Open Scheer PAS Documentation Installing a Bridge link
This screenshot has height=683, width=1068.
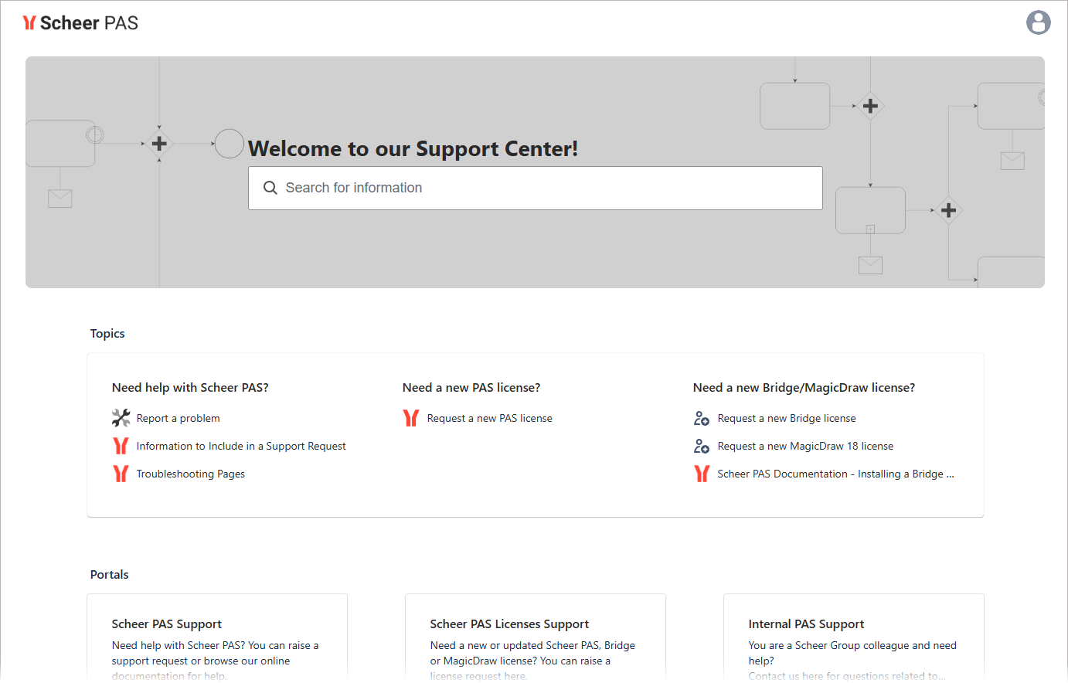point(835,474)
